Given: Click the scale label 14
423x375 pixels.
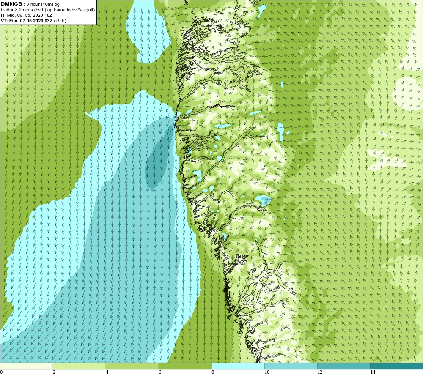Looking at the screenshot, I should click(x=373, y=372).
